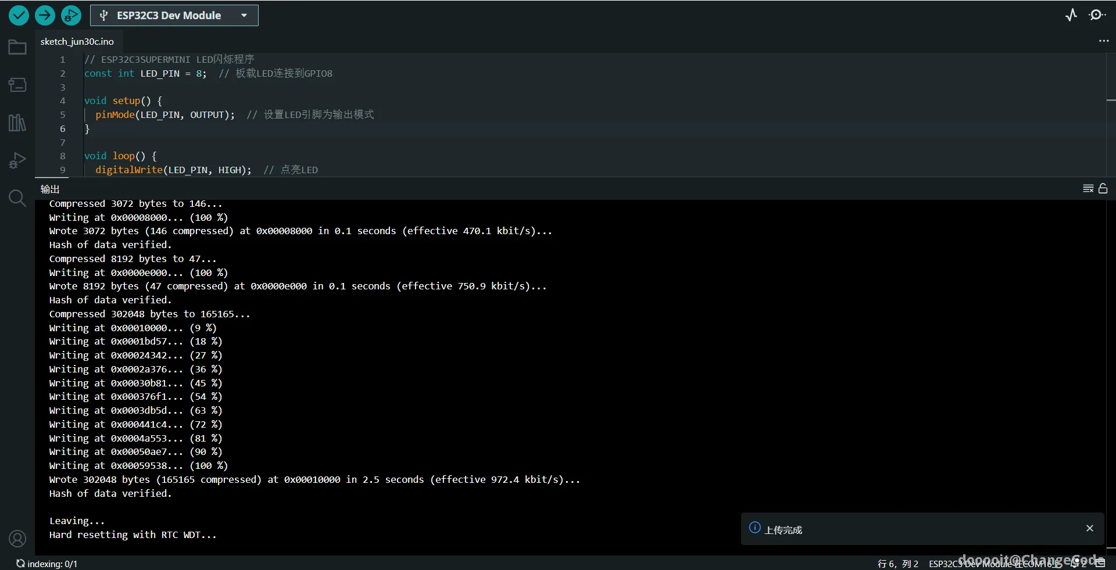This screenshot has width=1116, height=570.
Task: Open the Boards Manager in sidebar
Action: 17,85
